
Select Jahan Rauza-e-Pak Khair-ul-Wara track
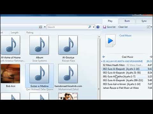[x=127, y=88]
